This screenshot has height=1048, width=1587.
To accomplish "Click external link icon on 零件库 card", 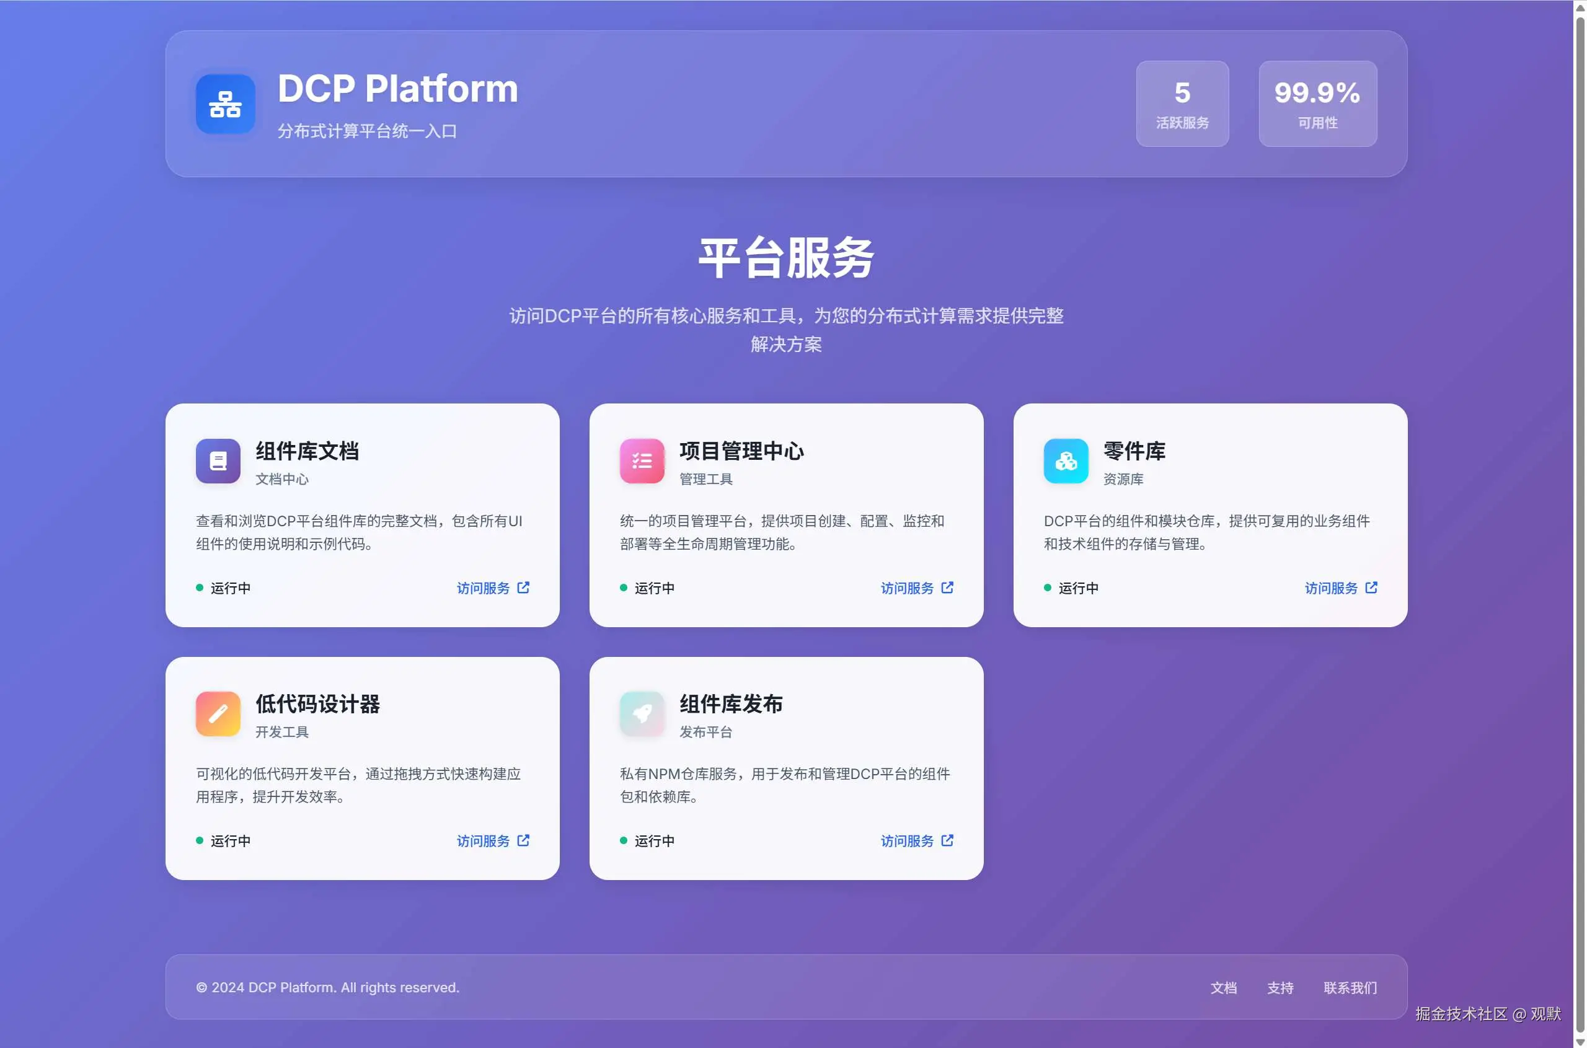I will (1371, 588).
